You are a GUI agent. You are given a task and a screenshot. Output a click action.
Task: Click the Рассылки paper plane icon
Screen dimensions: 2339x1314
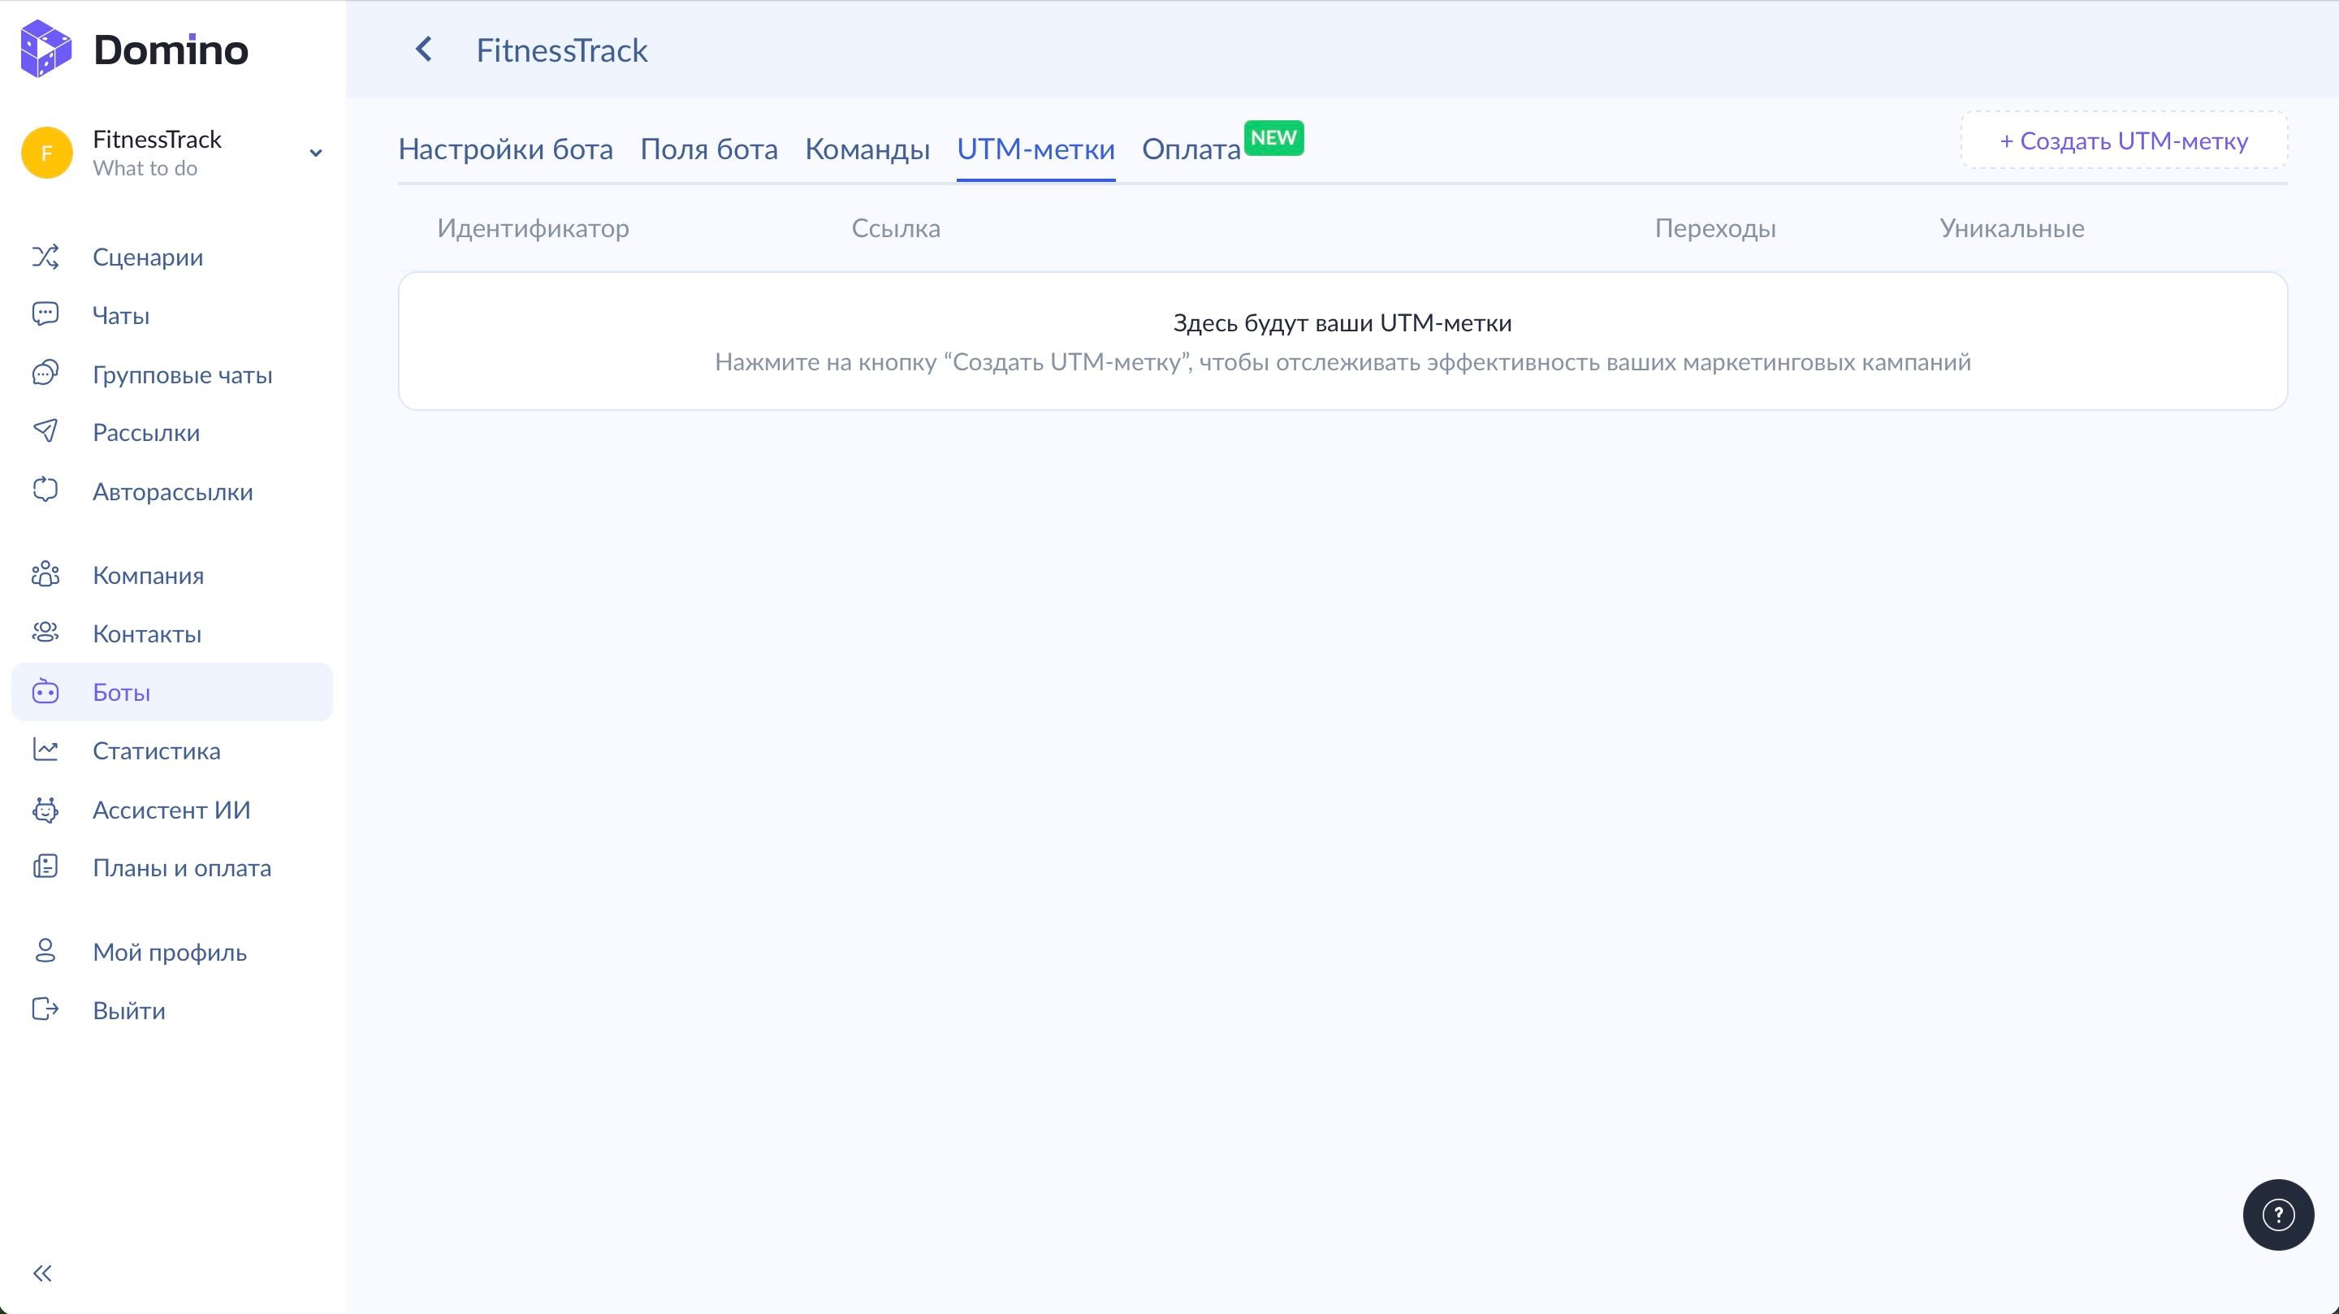(45, 432)
